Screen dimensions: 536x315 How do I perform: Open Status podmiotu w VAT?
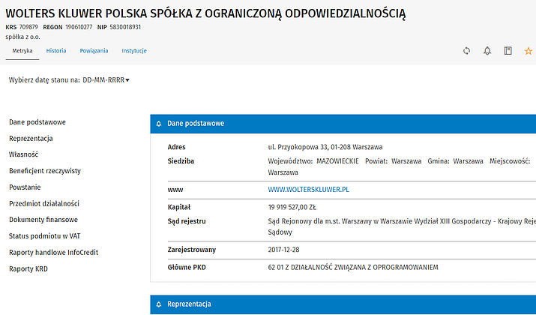point(43,236)
